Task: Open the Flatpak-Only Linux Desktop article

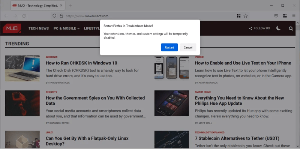Action: pyautogui.click(x=87, y=141)
